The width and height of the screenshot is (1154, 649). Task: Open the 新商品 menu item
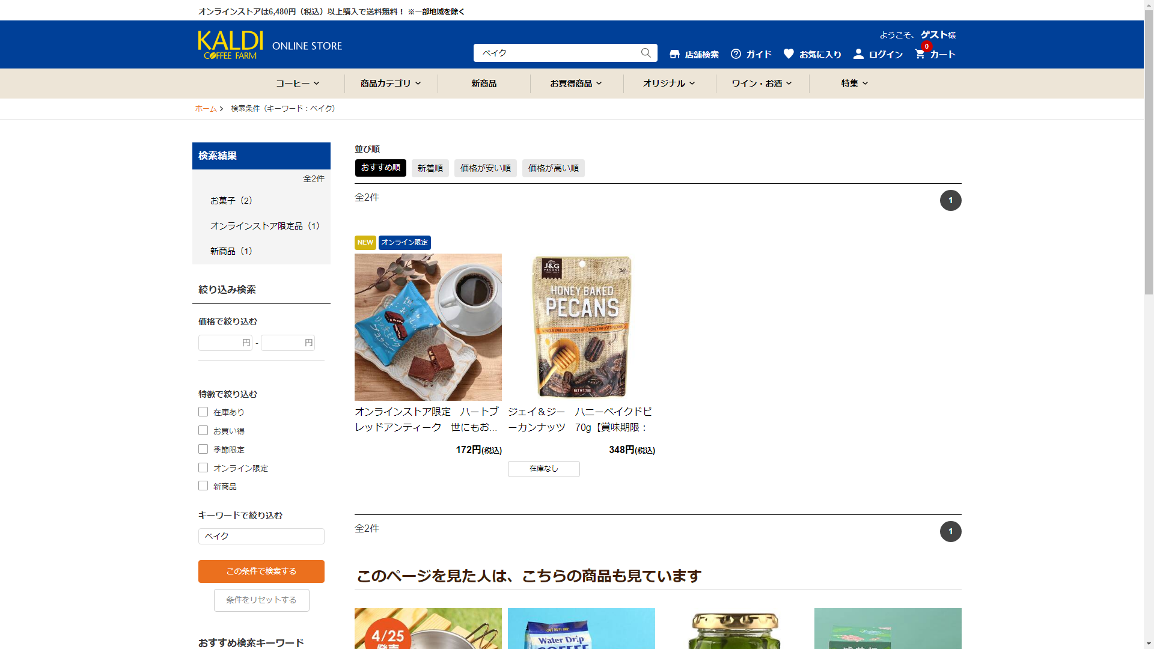coord(484,84)
